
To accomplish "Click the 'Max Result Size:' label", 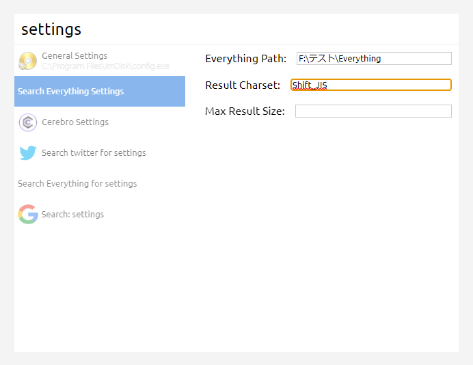I will point(245,111).
